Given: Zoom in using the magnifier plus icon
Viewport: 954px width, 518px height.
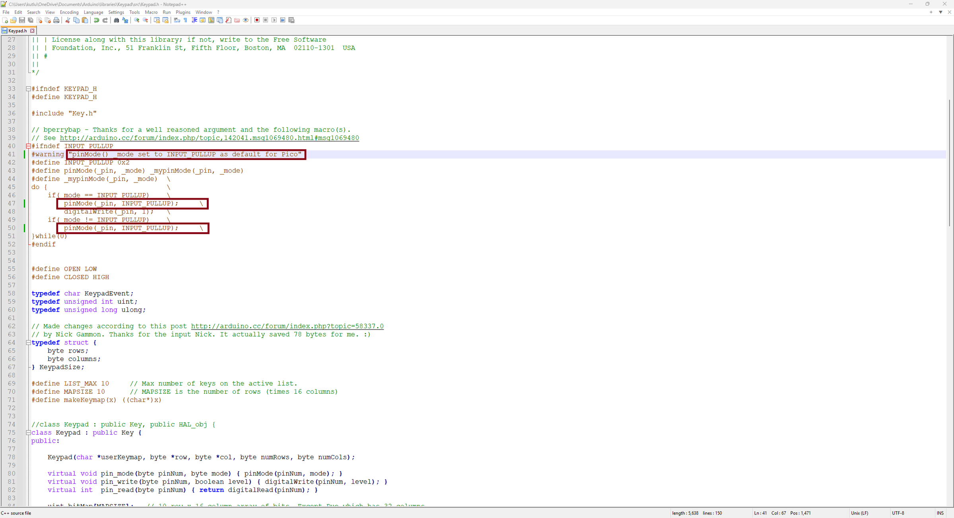Looking at the screenshot, I should click(137, 20).
